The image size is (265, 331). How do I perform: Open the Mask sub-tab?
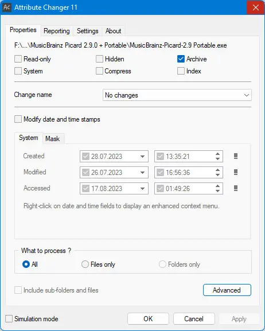(53, 139)
